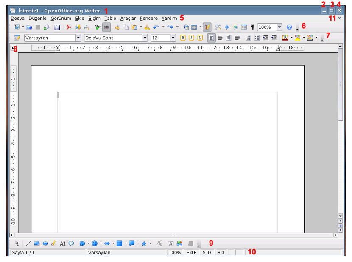
Task: Insert a Hyperlink with the globe icon
Action: pos(186,27)
